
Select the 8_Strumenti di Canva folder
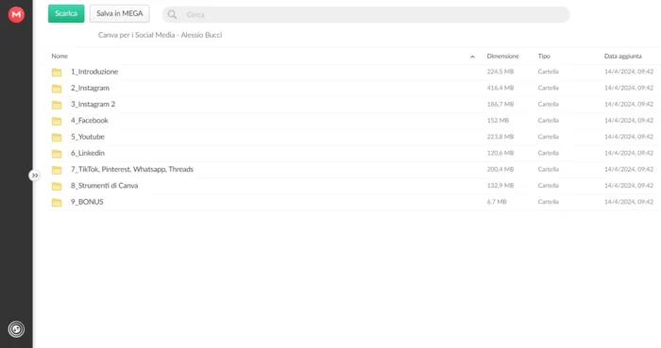tap(353, 186)
